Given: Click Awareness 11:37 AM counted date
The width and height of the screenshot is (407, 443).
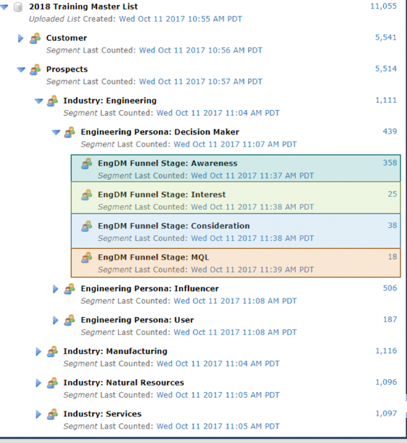Looking at the screenshot, I should 252,175.
